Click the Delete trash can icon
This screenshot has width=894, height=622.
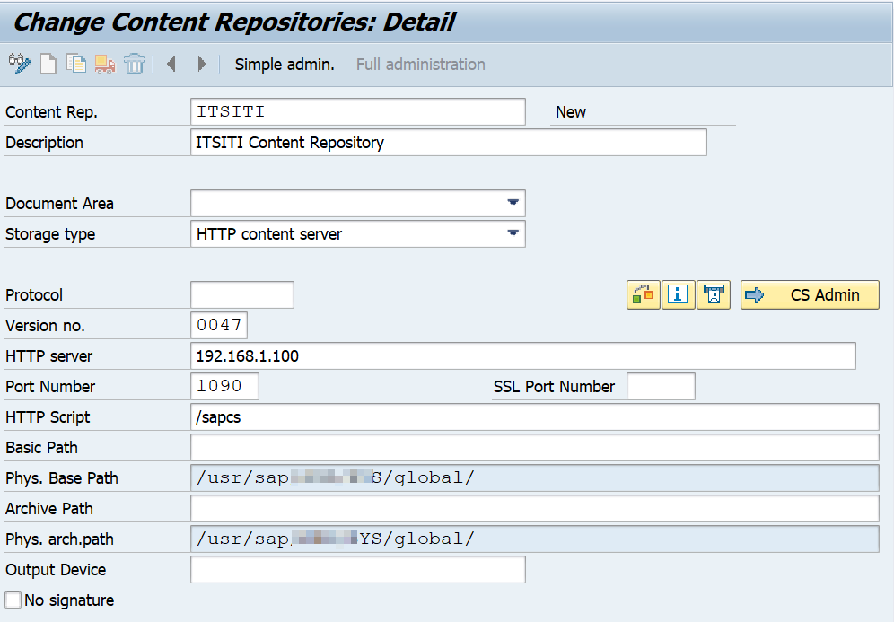(x=135, y=64)
